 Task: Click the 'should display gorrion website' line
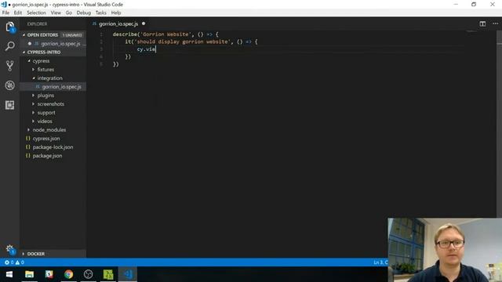191,42
